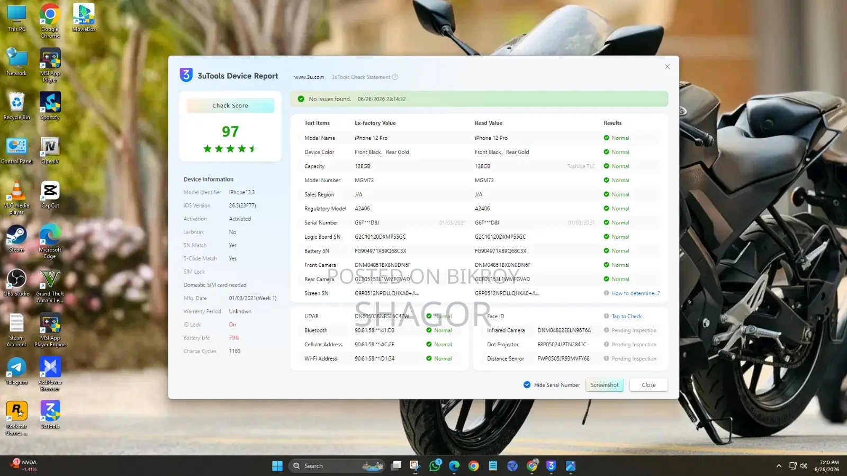
Task: Open Task View from the taskbar
Action: (397, 466)
